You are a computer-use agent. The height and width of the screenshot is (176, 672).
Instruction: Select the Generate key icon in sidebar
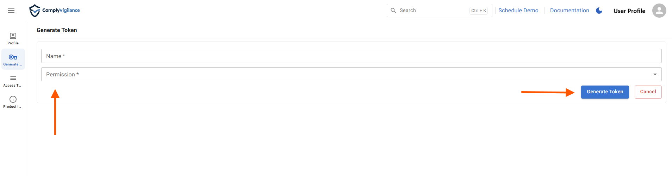[13, 57]
